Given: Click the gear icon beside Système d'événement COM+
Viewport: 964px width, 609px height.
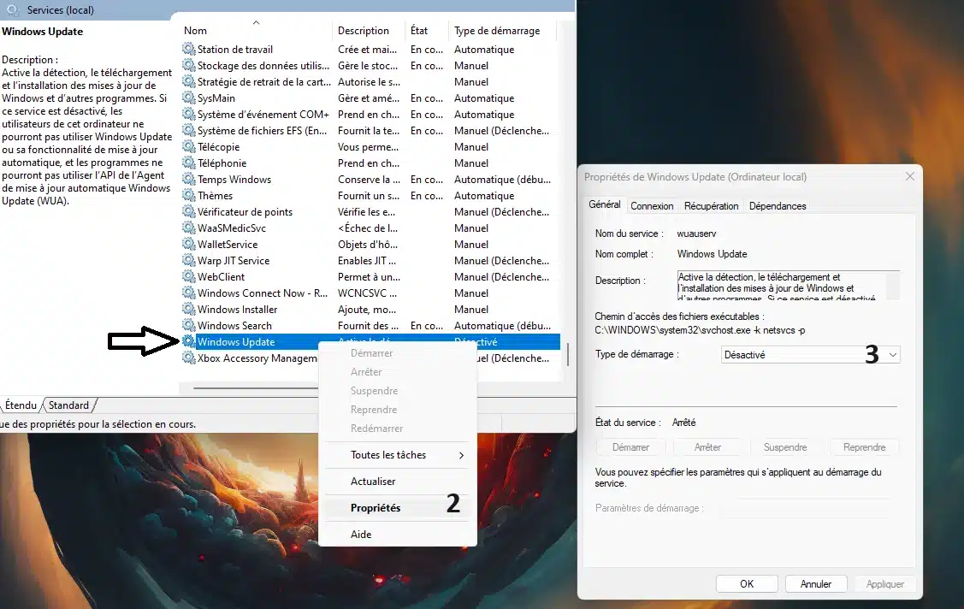Looking at the screenshot, I should (189, 114).
